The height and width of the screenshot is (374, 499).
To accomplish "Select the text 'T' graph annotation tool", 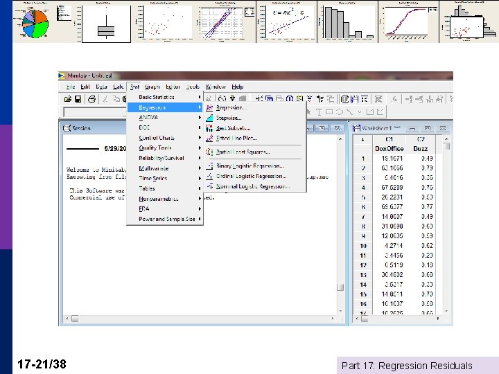I will 319,112.
